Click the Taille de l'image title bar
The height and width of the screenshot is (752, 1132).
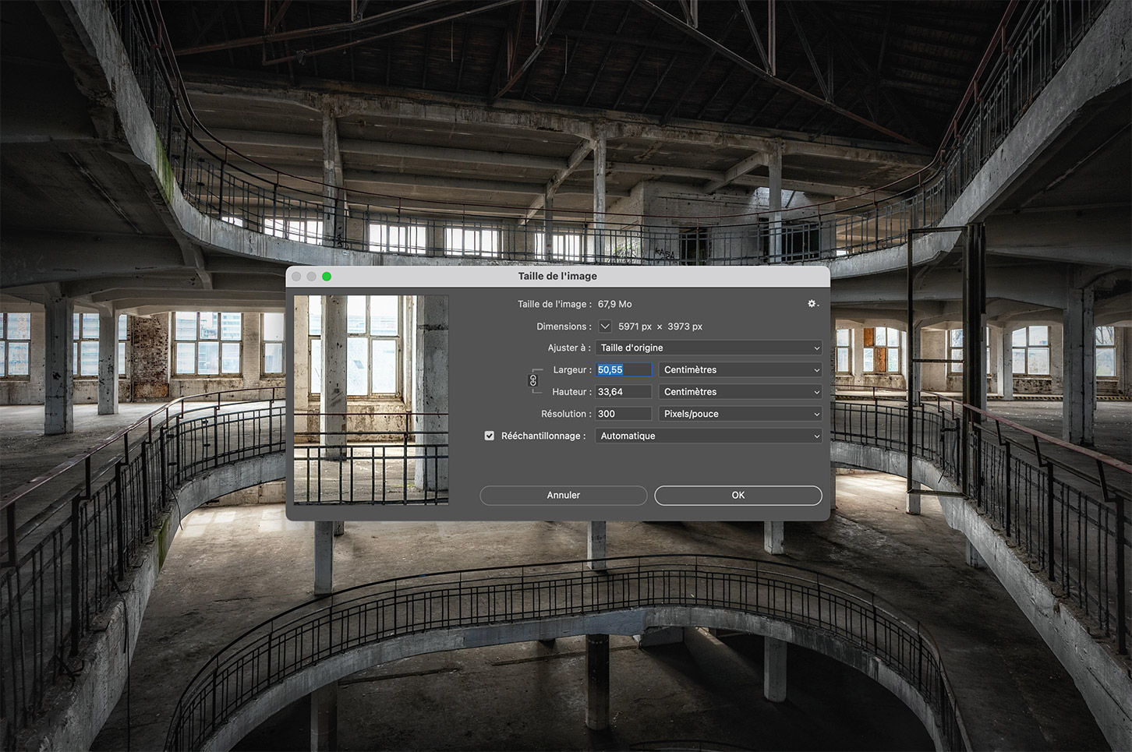(x=557, y=276)
